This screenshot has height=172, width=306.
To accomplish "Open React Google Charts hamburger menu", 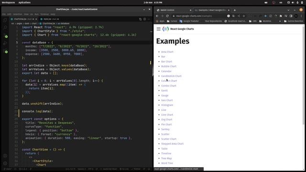I will click(x=158, y=29).
